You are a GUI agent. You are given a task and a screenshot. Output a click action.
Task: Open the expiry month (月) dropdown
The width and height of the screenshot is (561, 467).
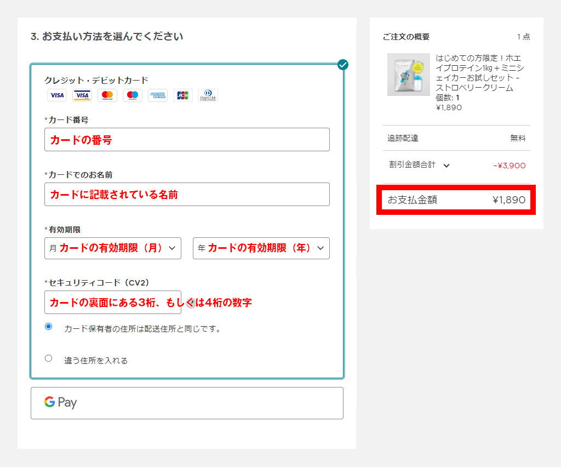coord(113,248)
